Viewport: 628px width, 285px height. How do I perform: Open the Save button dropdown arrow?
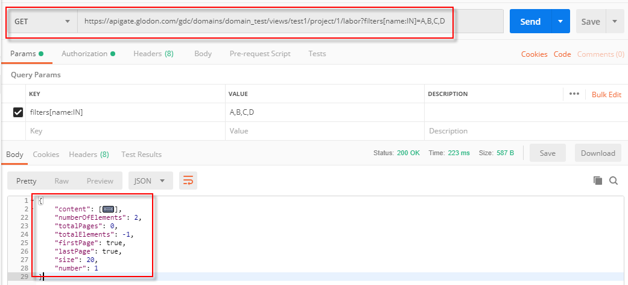(614, 22)
